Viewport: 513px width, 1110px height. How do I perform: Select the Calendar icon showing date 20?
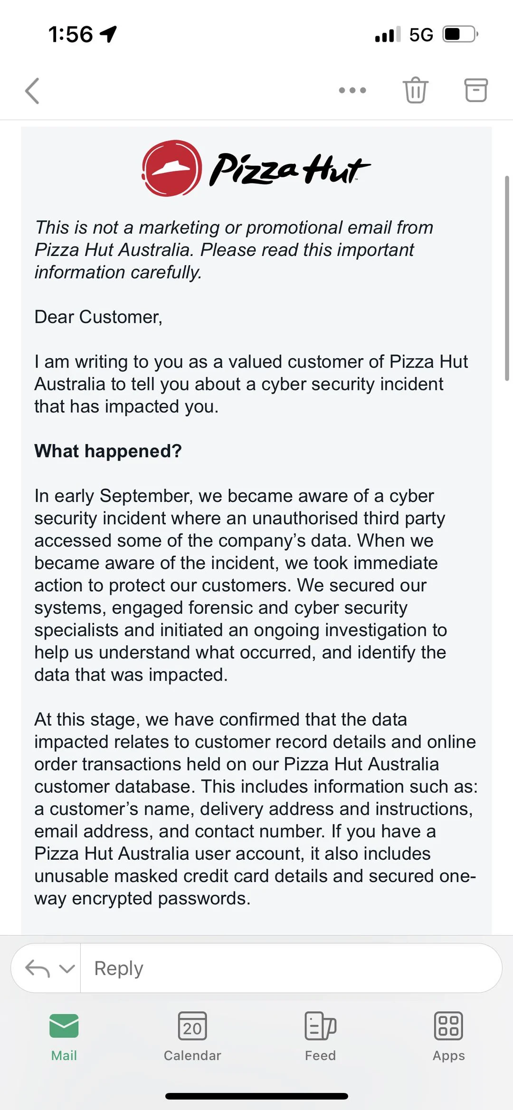(x=192, y=1025)
